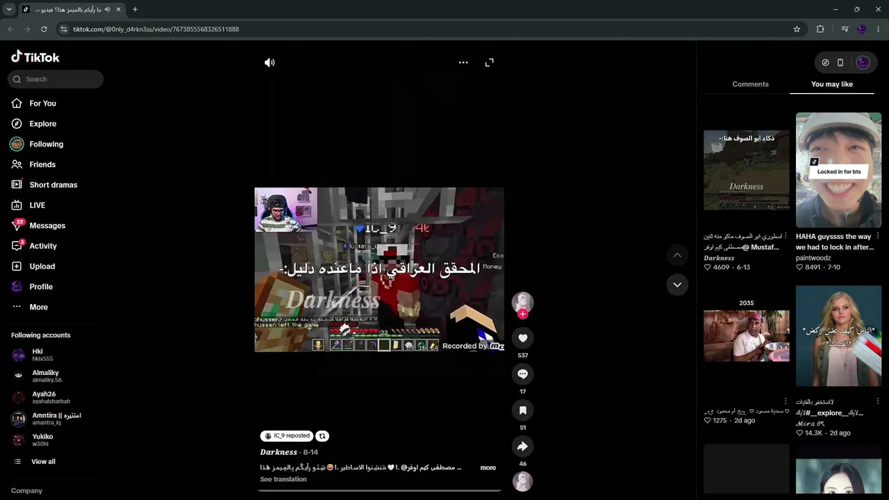Expand the caption with 'more'
The width and height of the screenshot is (889, 500).
pyautogui.click(x=488, y=468)
